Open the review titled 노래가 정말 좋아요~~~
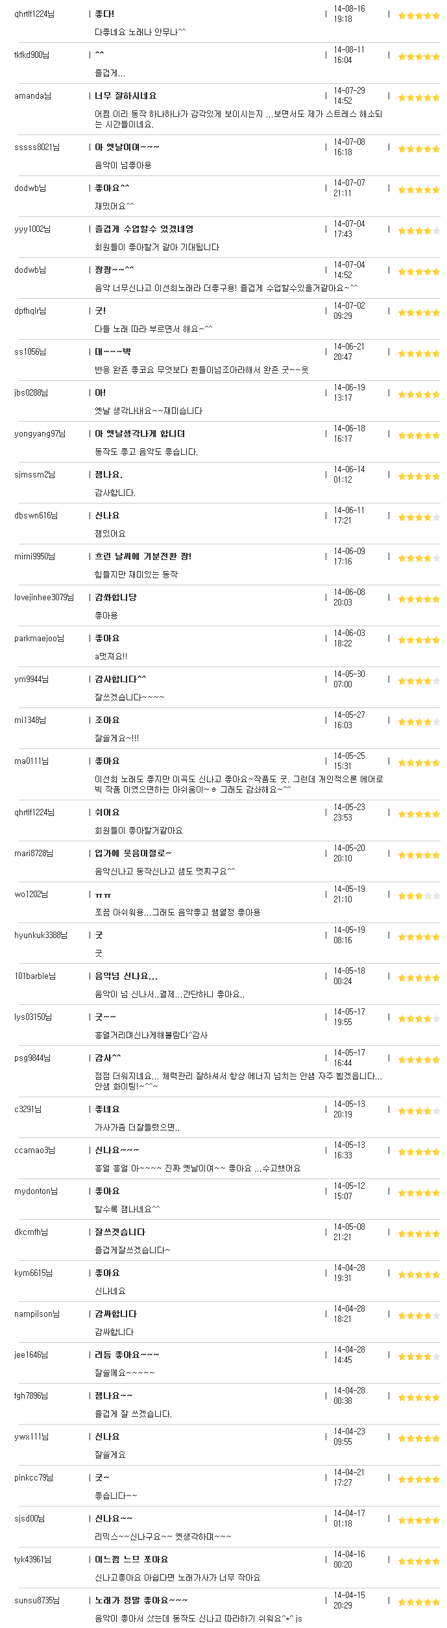Viewport: 447px width, 1628px height. tap(141, 1600)
